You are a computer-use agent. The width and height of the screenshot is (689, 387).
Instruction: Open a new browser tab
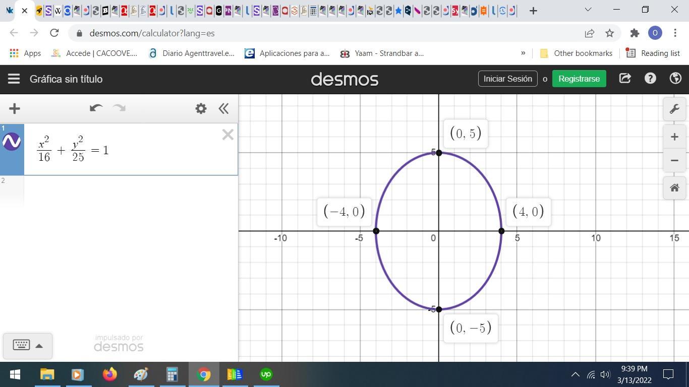(x=533, y=11)
